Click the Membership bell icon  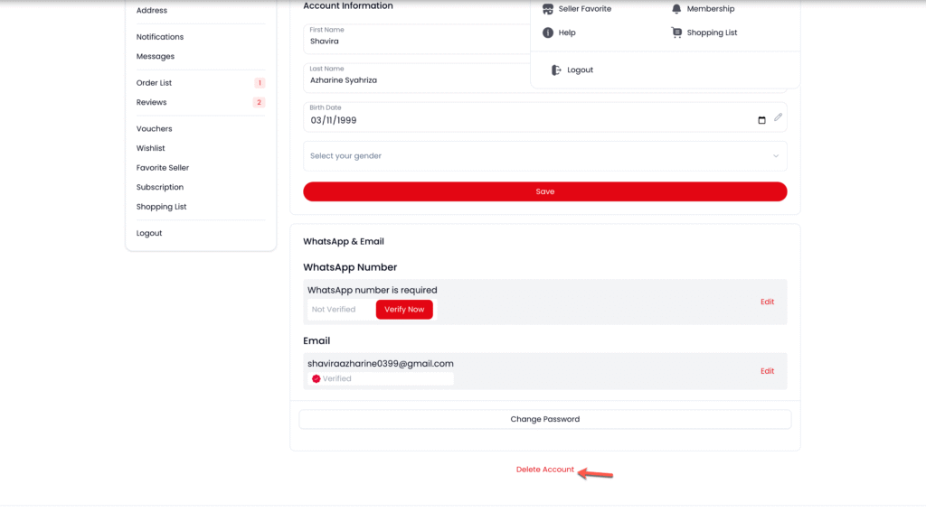point(676,9)
